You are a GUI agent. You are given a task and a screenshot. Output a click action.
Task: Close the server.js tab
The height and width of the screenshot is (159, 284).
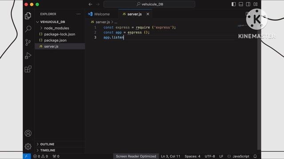pyautogui.click(x=148, y=14)
